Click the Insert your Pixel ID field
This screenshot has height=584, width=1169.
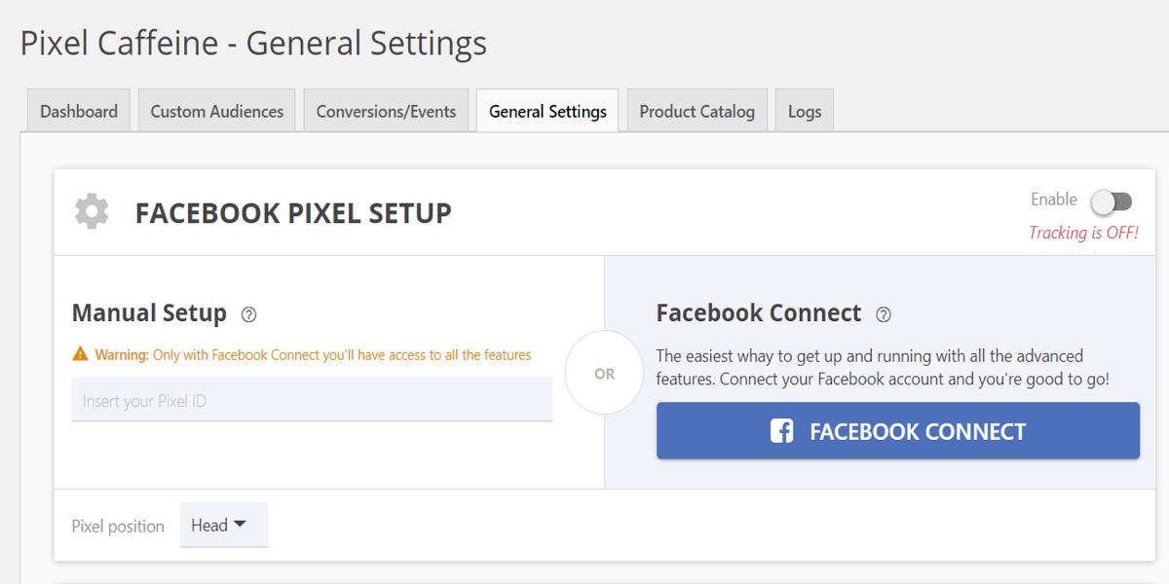312,401
